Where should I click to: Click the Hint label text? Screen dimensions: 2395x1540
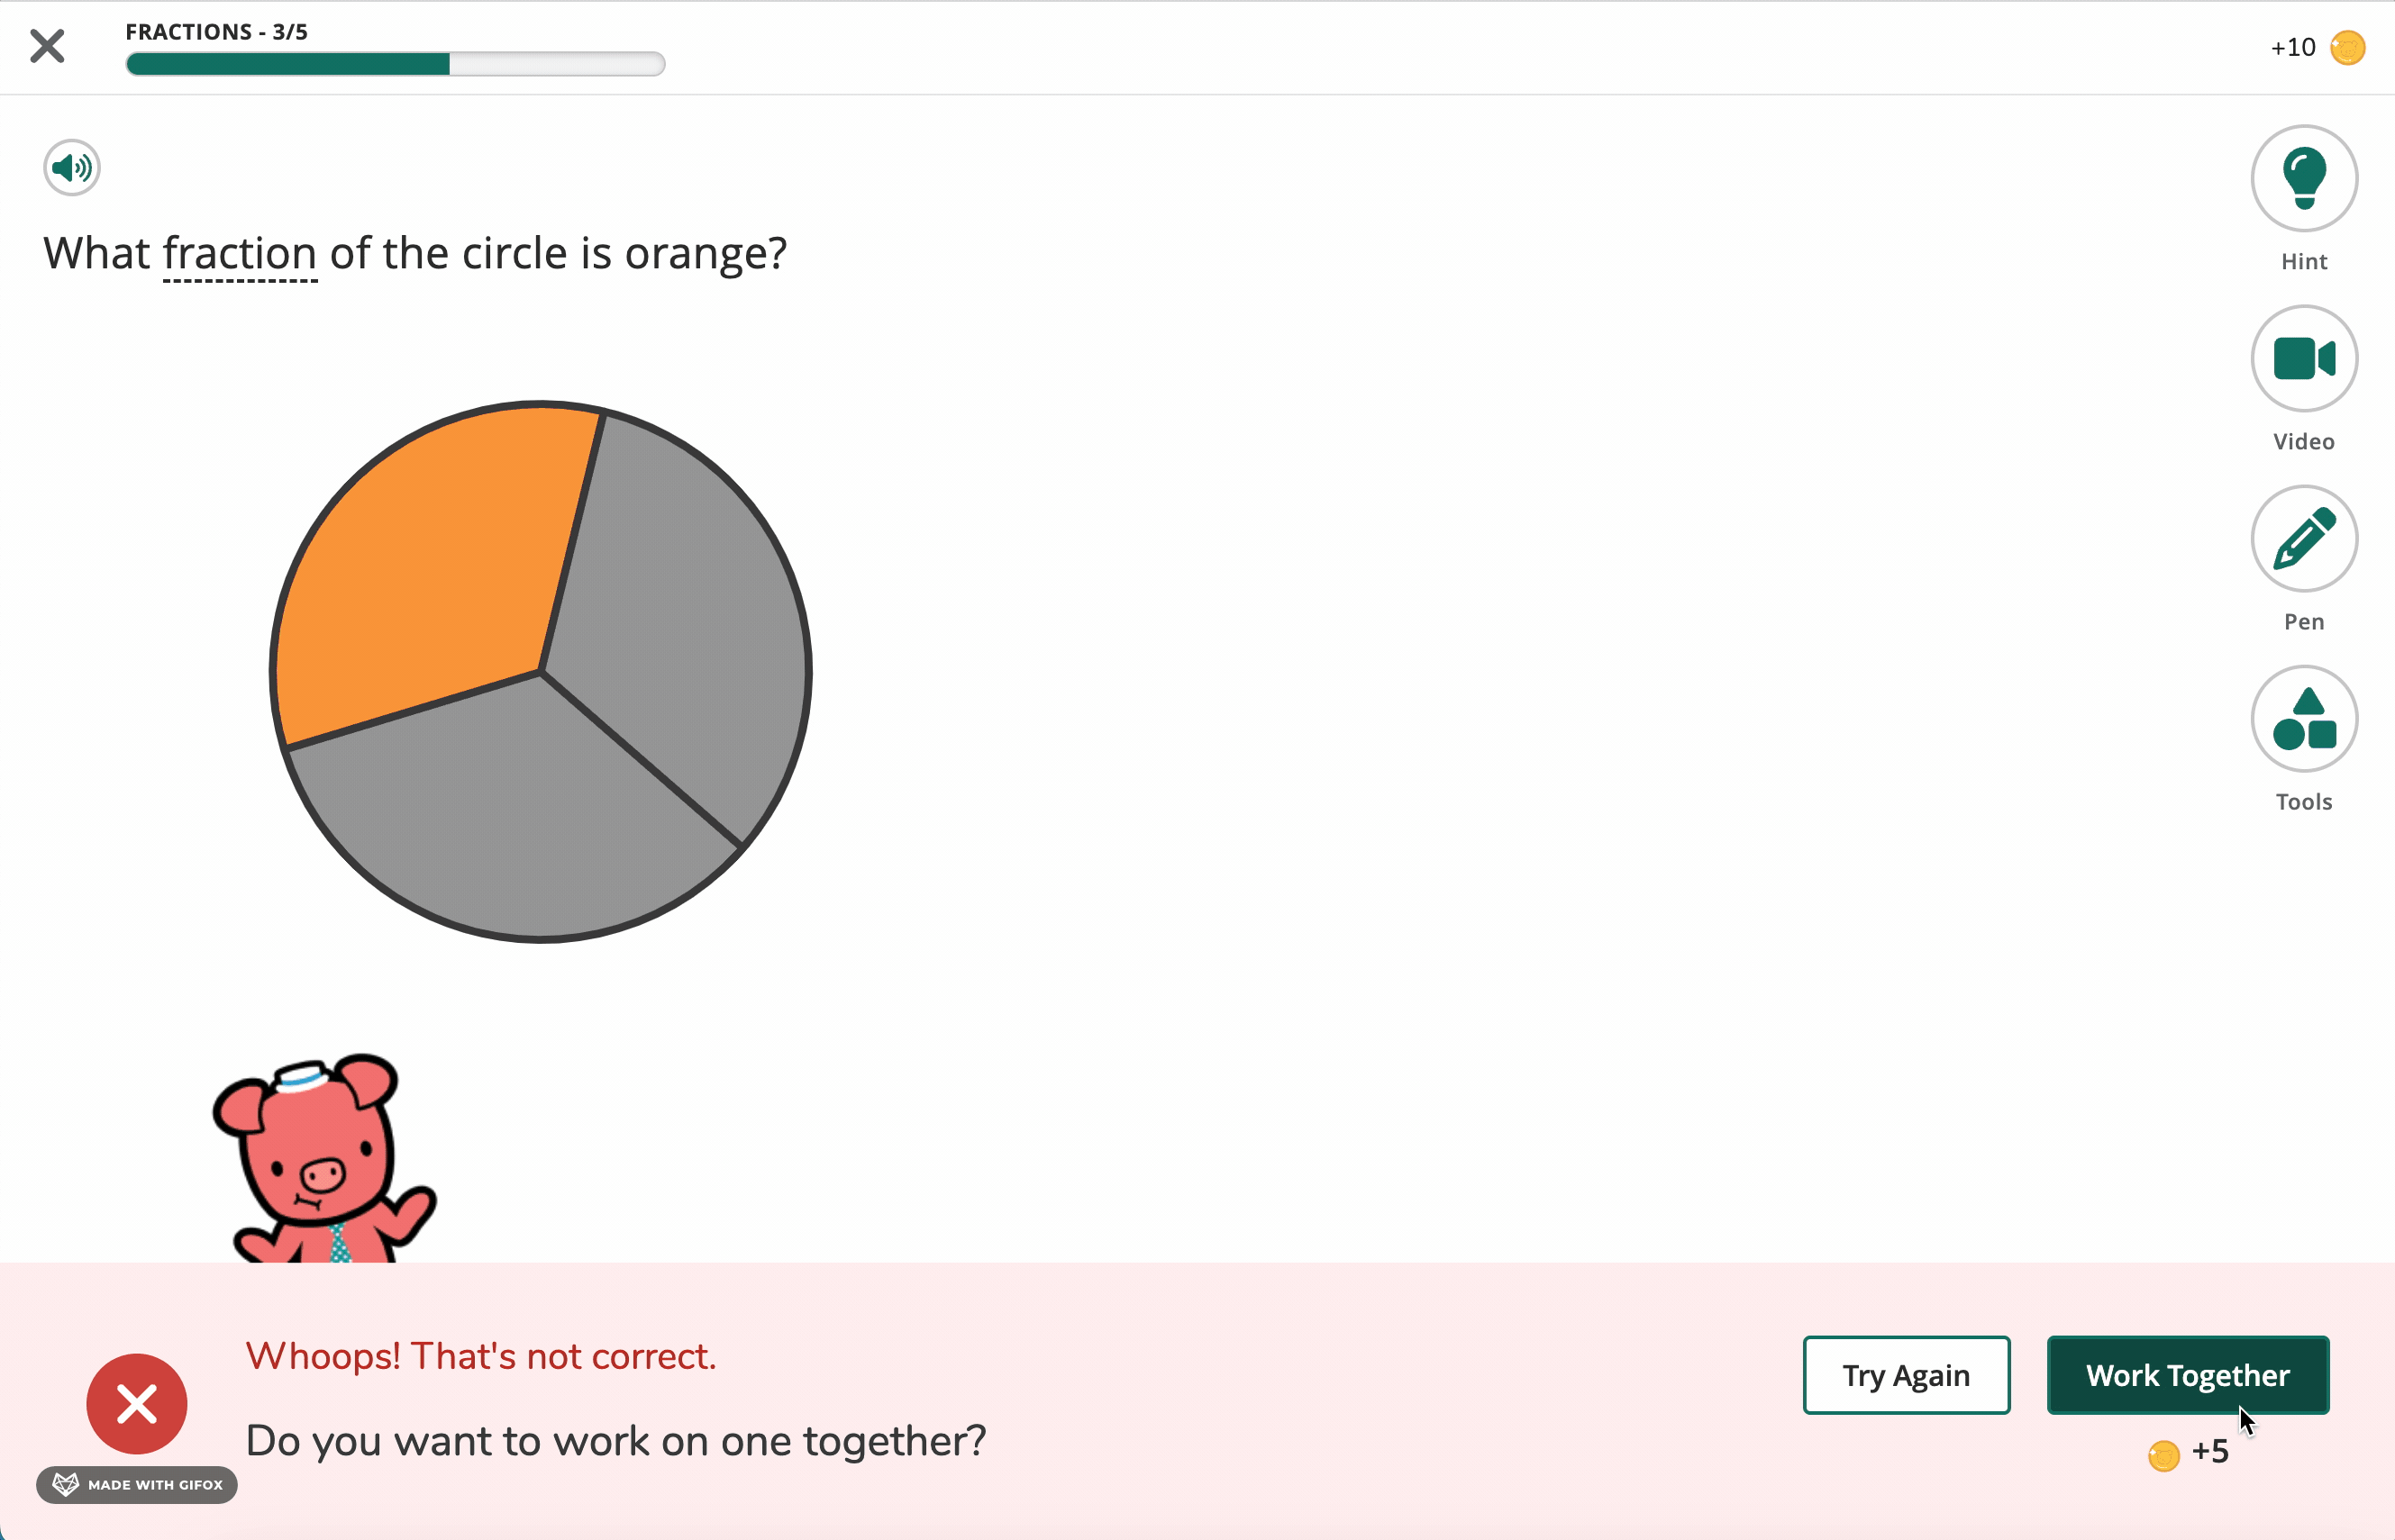point(2304,262)
